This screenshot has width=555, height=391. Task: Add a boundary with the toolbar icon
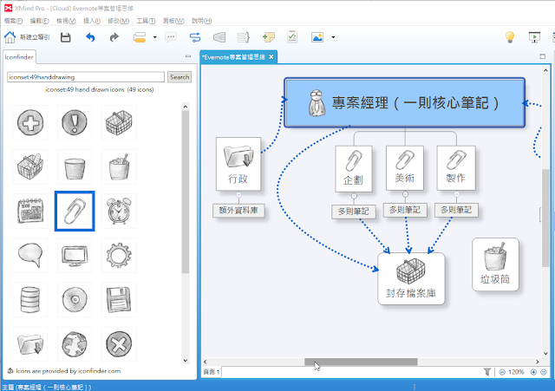pos(219,37)
